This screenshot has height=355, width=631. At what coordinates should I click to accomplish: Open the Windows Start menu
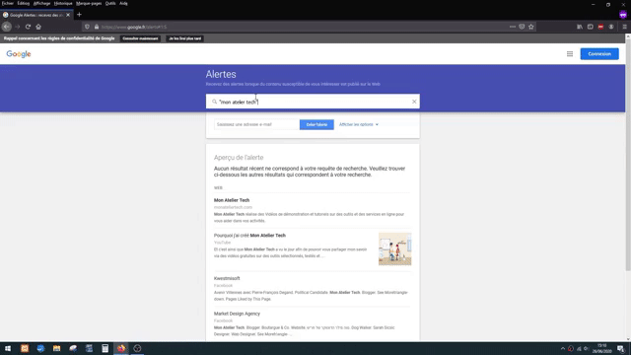pos(8,348)
